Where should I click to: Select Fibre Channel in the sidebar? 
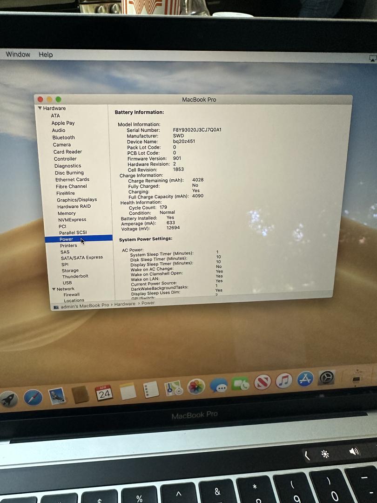(71, 186)
